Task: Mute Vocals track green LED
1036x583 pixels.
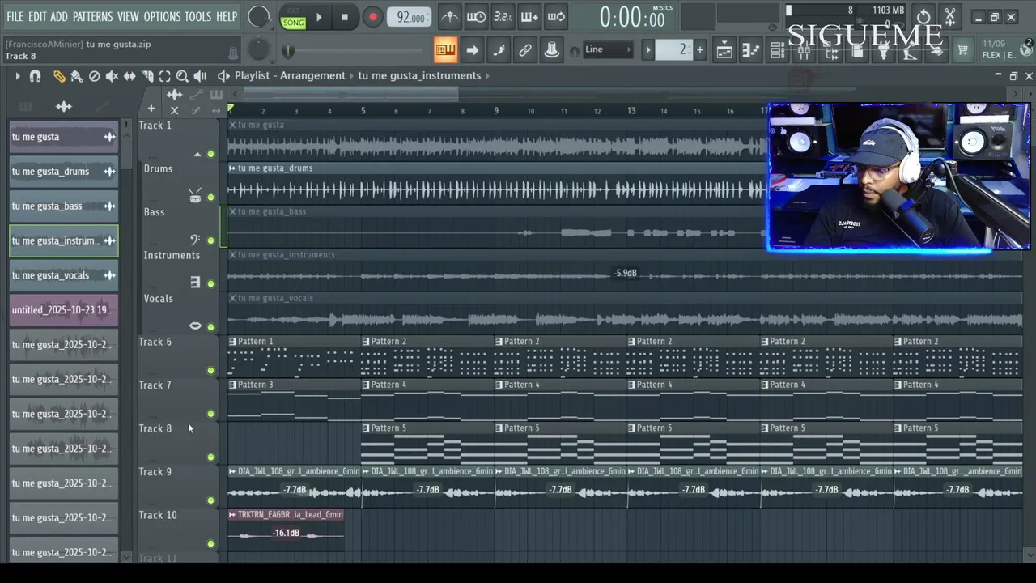Action: [210, 327]
